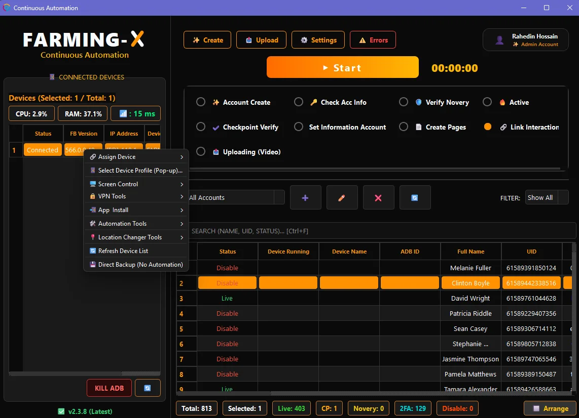
Task: Expand Assign Device submenu arrow
Action: point(182,157)
